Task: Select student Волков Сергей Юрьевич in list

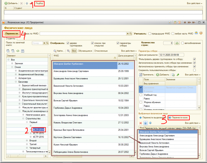Action: coord(93,102)
